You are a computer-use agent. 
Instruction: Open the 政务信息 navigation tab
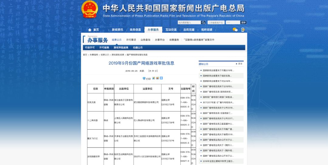pos(135,30)
